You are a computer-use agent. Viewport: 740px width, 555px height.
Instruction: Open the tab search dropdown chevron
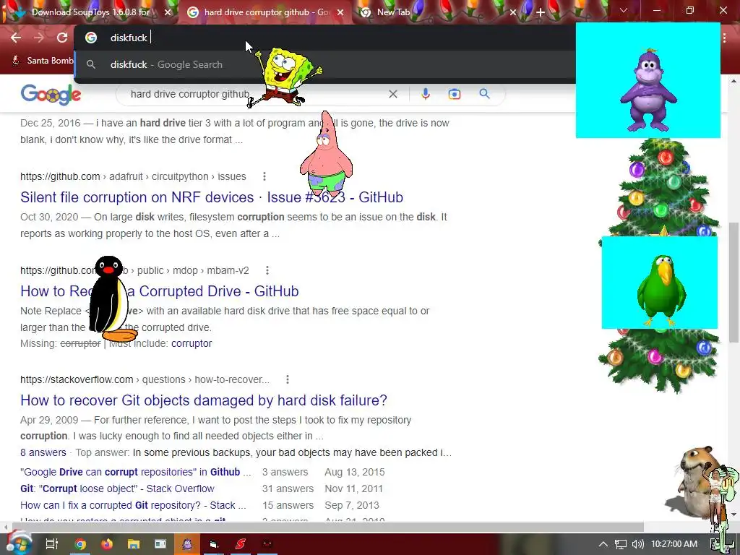[624, 10]
